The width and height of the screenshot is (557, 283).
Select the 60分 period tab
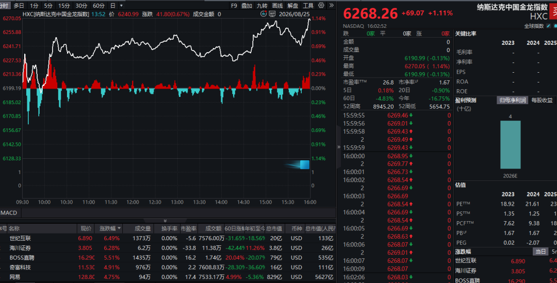point(99,5)
